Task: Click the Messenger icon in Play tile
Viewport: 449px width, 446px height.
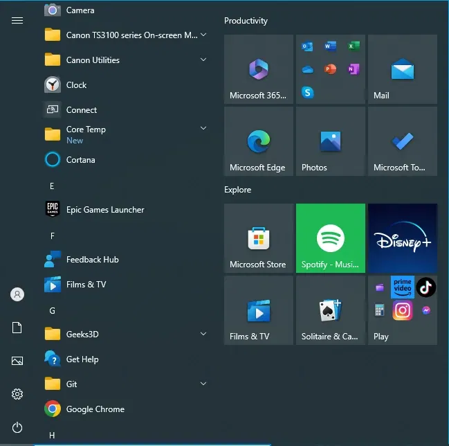Action: pyautogui.click(x=425, y=310)
